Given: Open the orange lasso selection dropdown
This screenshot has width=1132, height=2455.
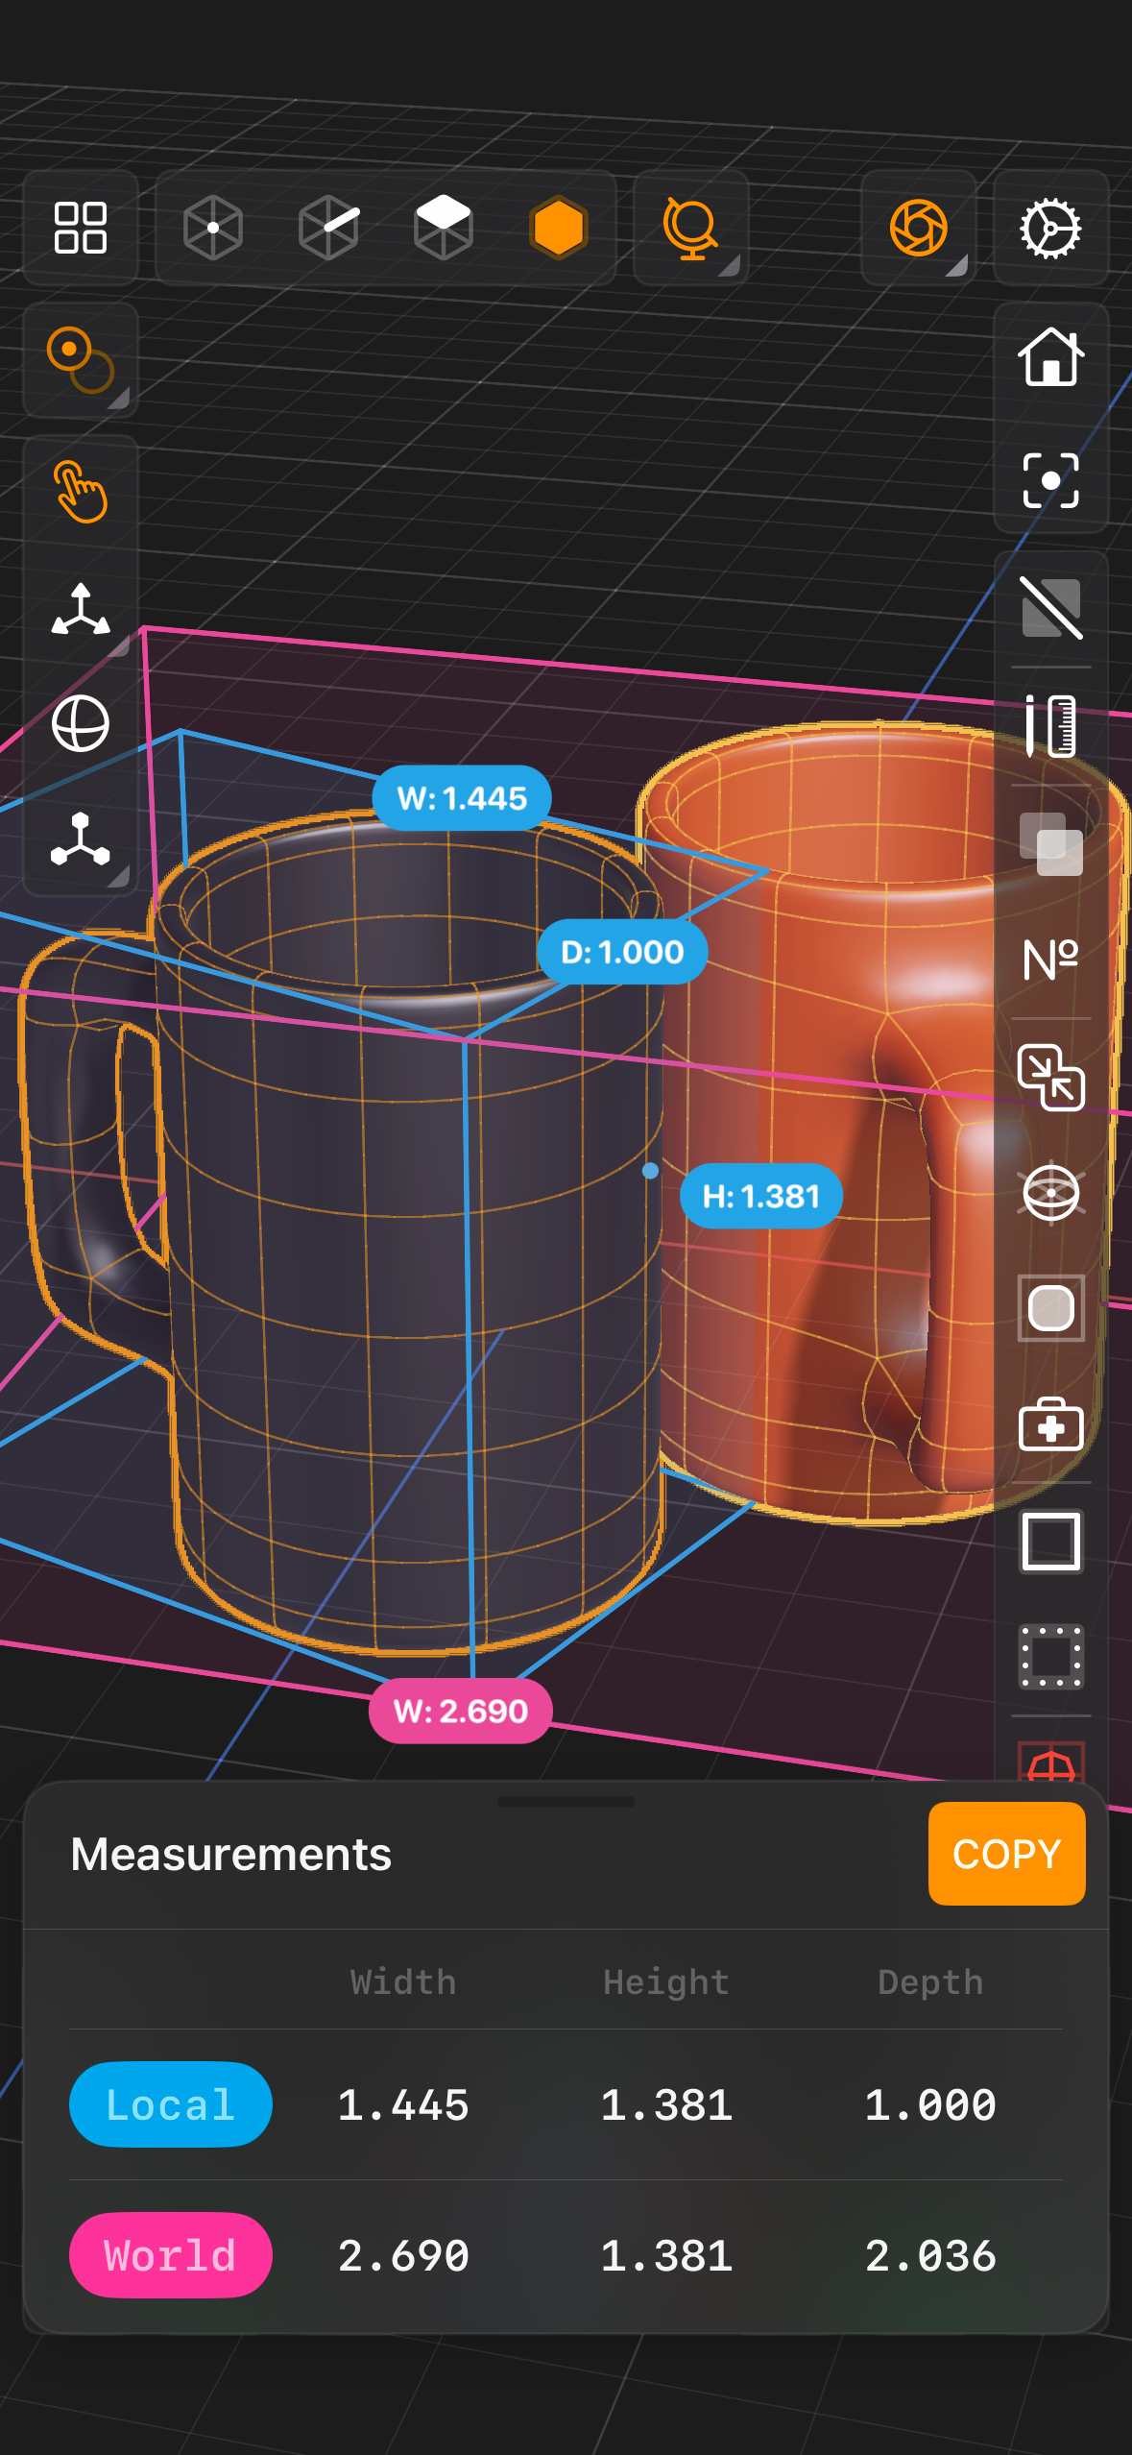Looking at the screenshot, I should pos(691,228).
